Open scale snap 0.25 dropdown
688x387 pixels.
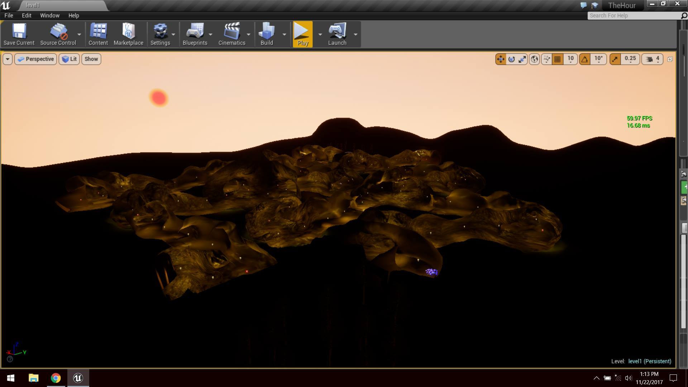tap(630, 59)
